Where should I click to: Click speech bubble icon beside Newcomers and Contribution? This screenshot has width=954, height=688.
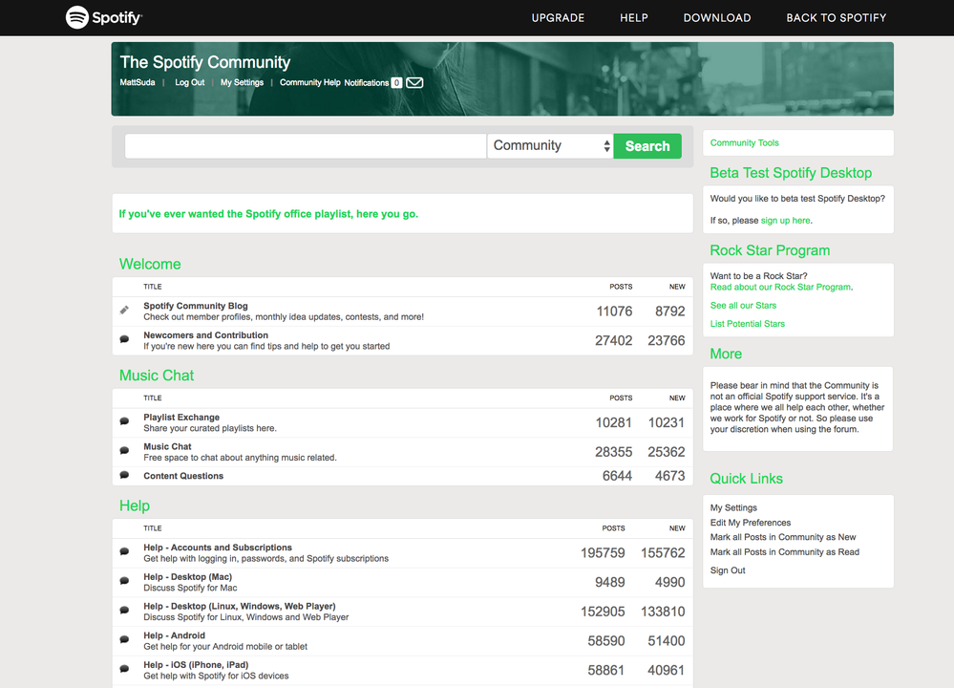point(124,339)
